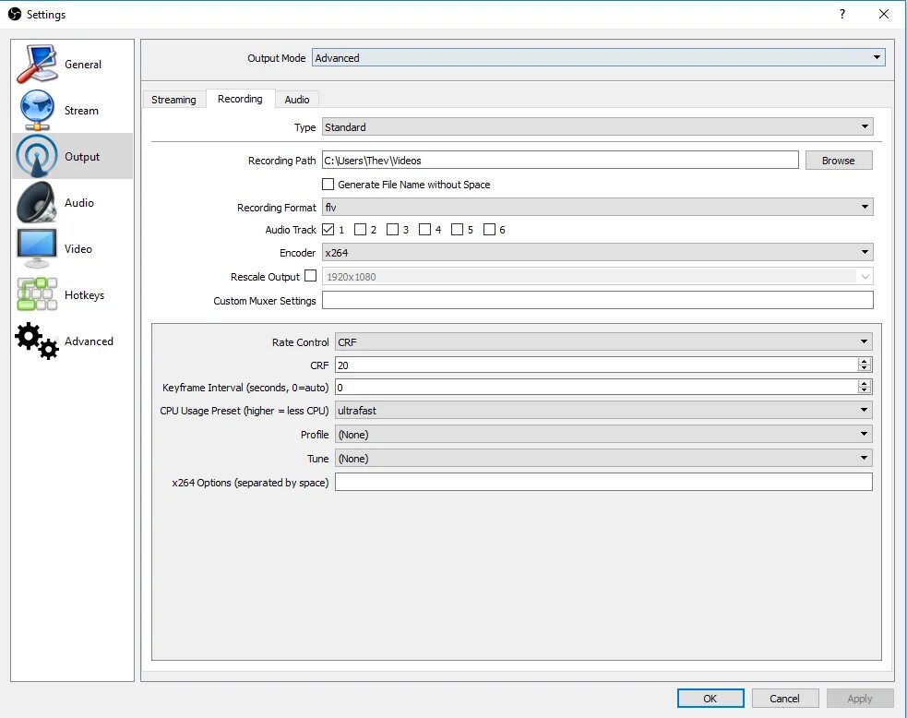Click the Recording Path text field

560,161
